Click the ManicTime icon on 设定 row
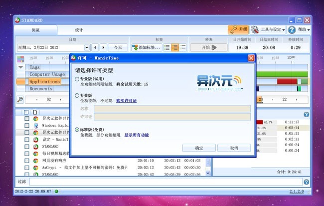Screen dimensions: 324x206 pos(35,139)
